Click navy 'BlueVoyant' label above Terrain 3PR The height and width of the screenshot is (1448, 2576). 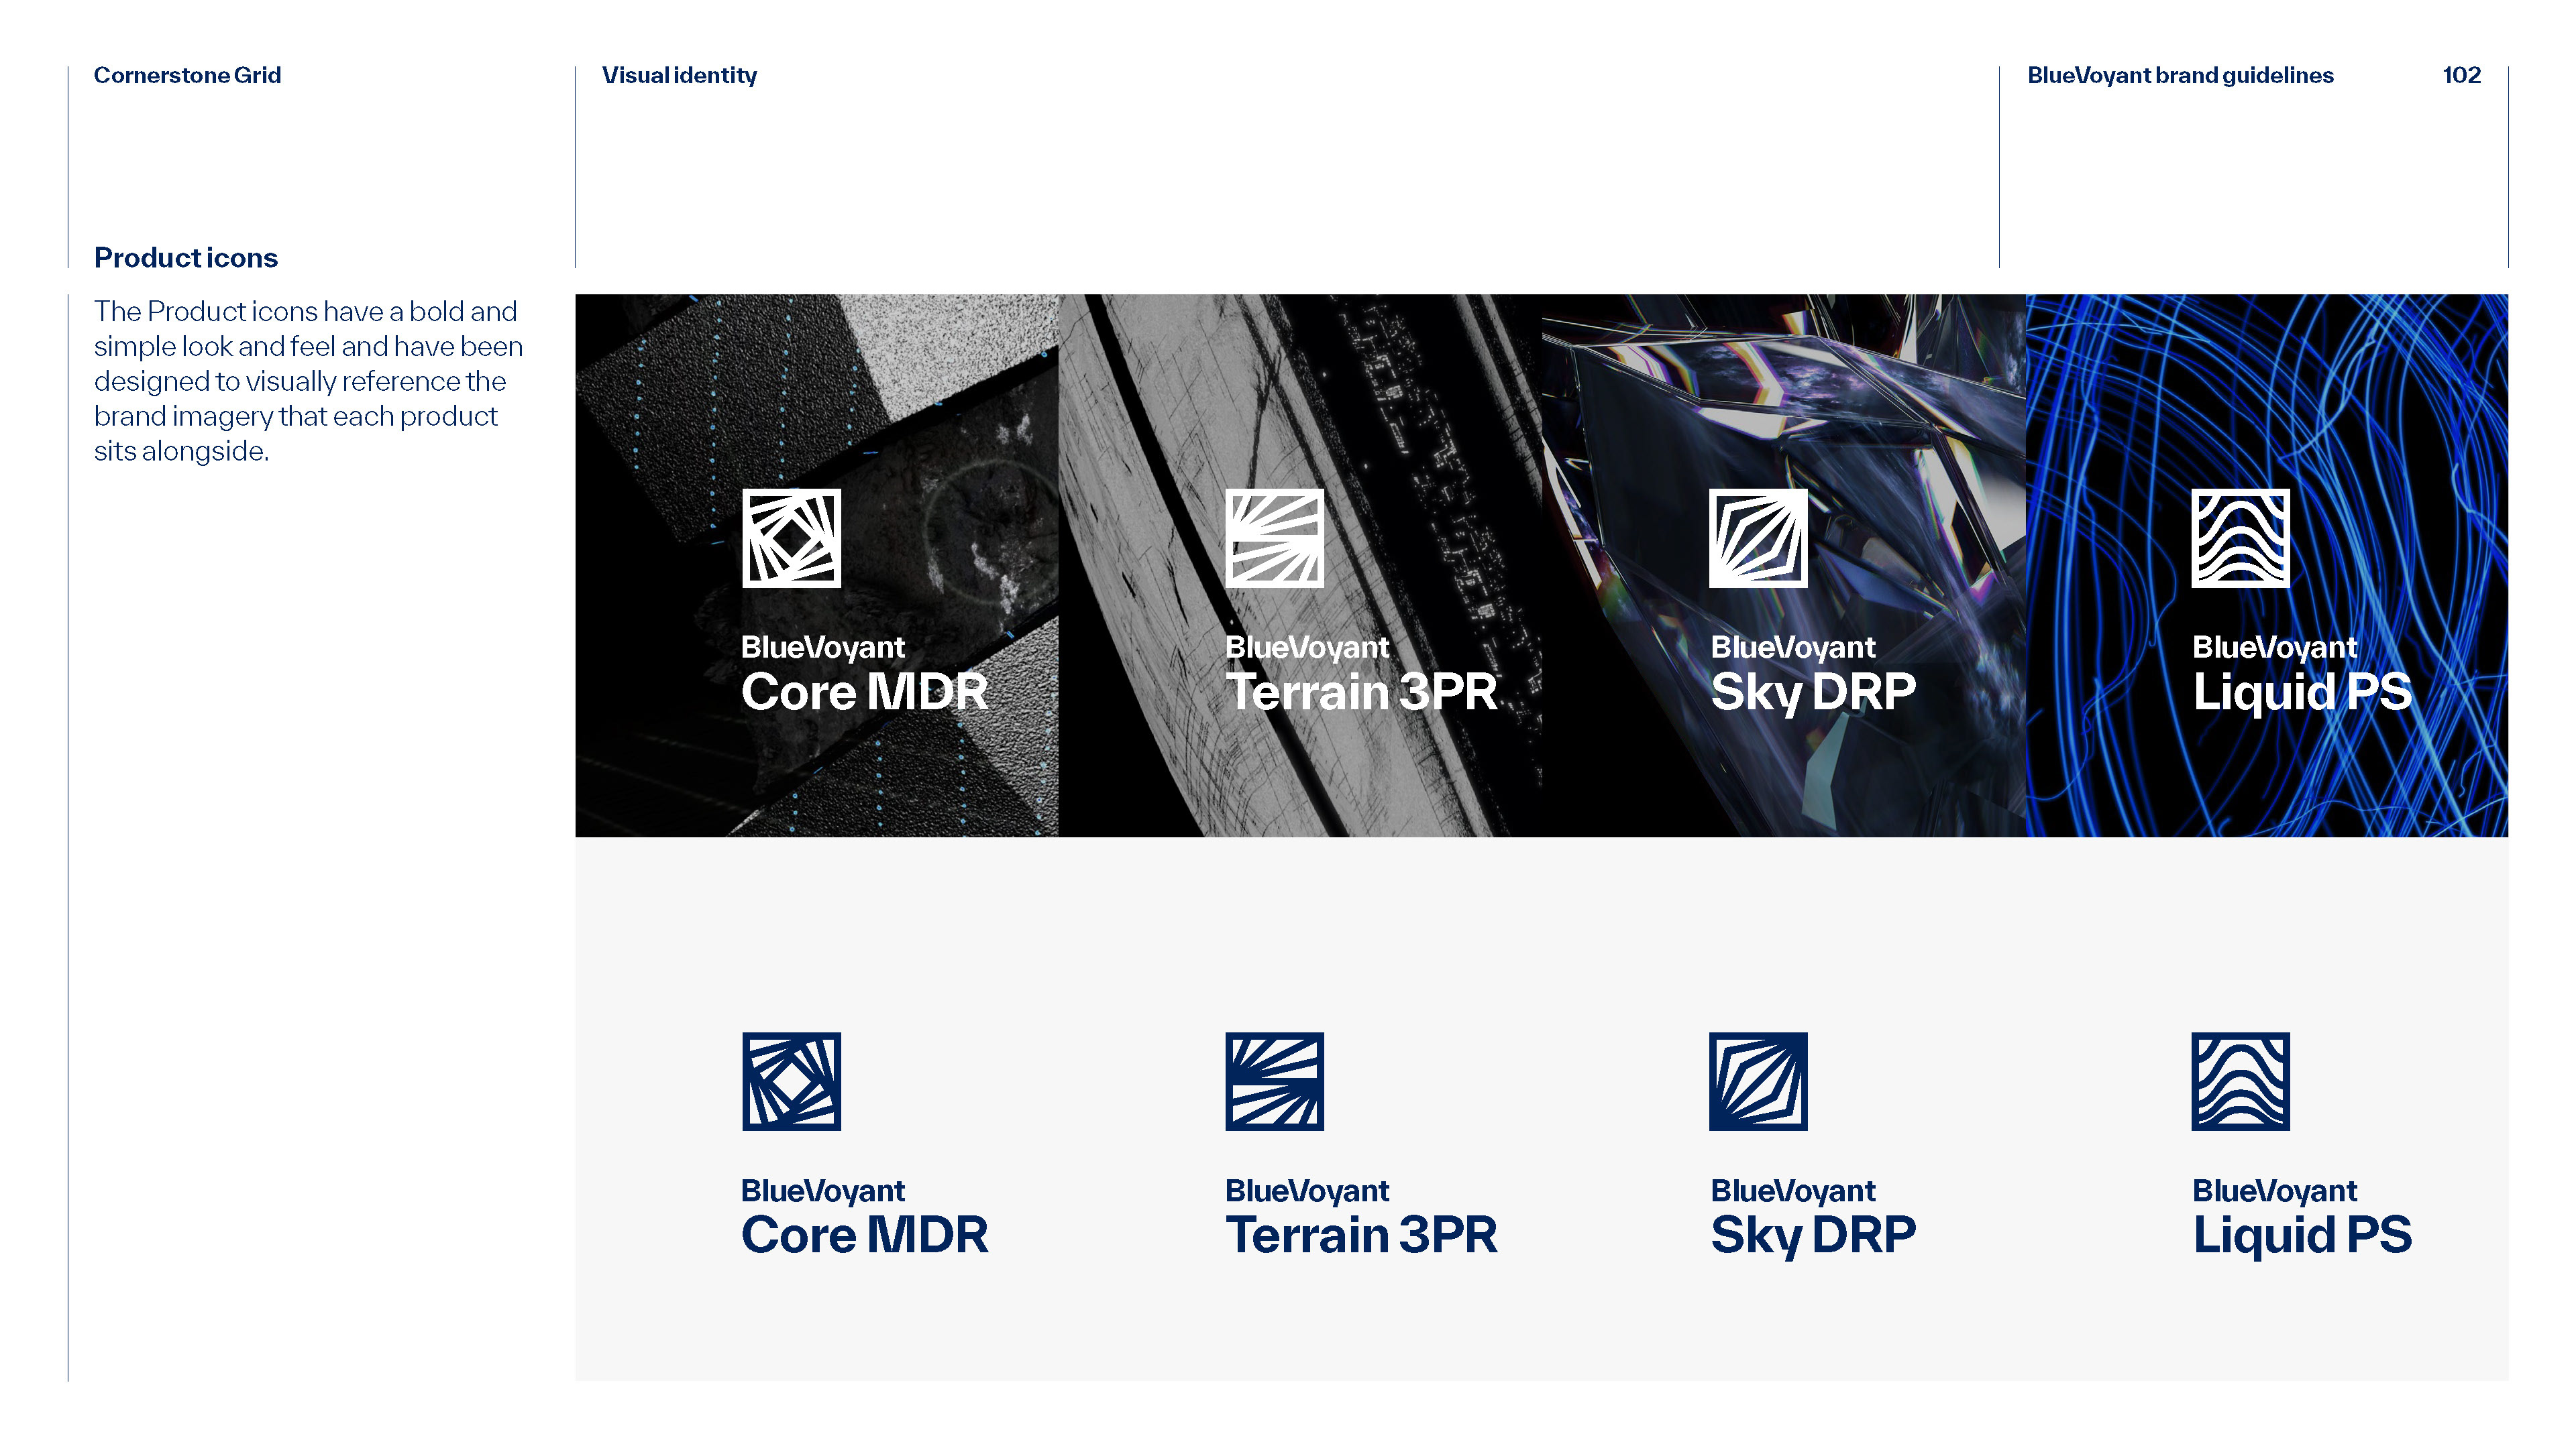pyautogui.click(x=1307, y=1191)
